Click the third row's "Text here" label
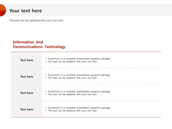172x129 pixels. [27, 93]
